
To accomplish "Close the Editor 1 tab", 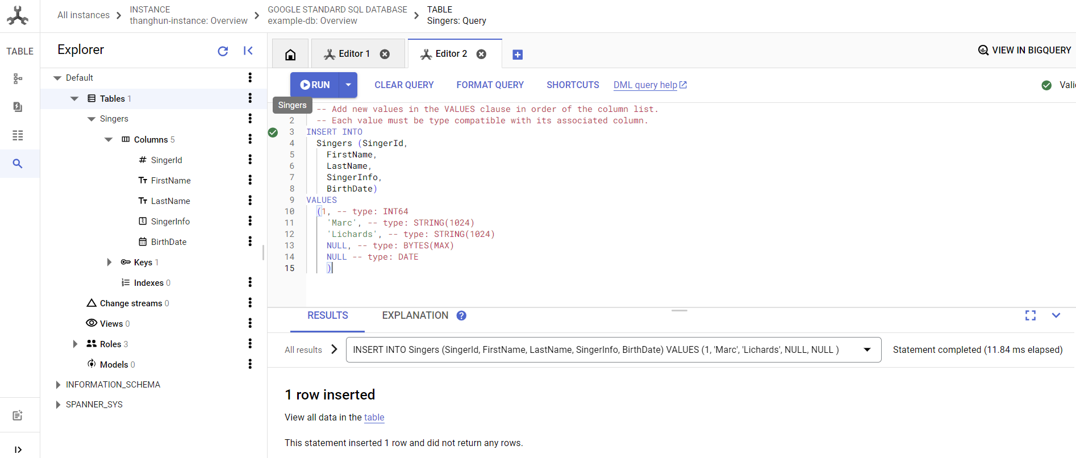I will pyautogui.click(x=385, y=54).
